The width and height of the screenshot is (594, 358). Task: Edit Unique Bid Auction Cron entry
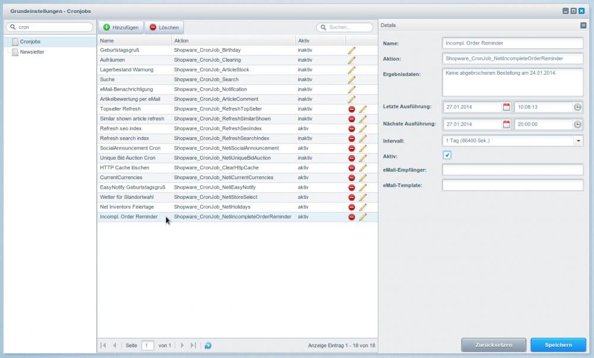click(x=362, y=158)
